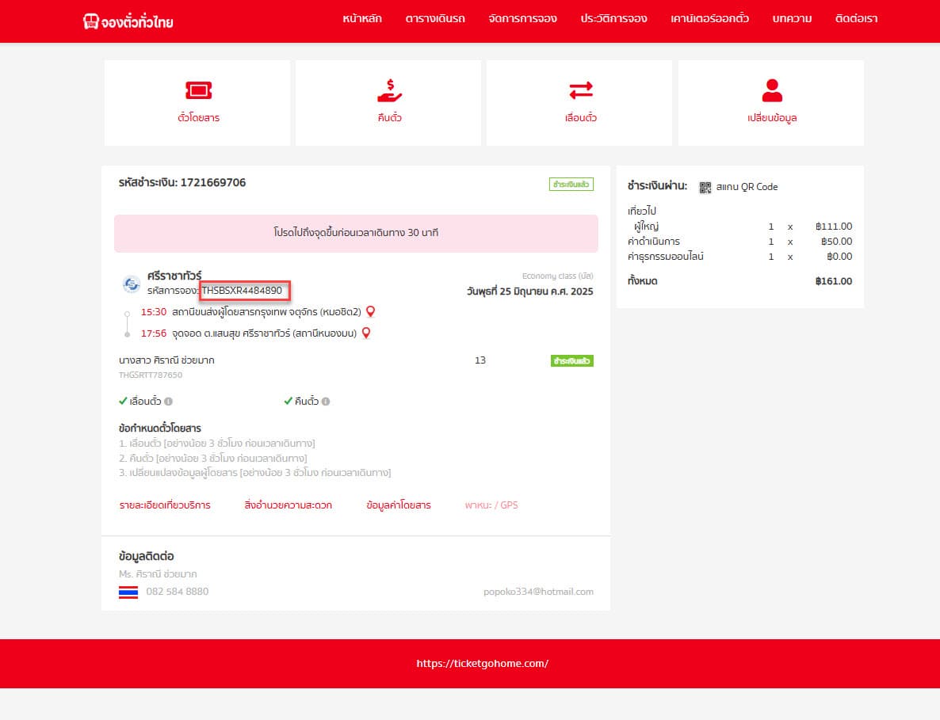Click the map pin next to หมอชิต2 station
Viewport: 940px width, 720px height.
coord(370,312)
